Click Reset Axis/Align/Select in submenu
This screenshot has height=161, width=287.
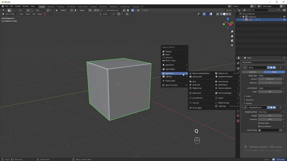coord(201,73)
